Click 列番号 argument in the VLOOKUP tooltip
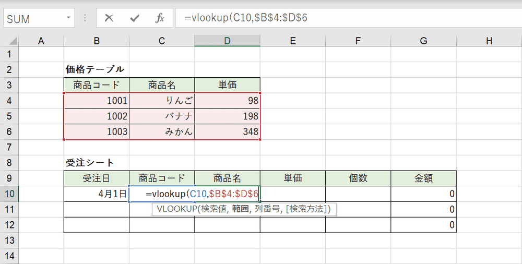522x264 pixels. 267,209
